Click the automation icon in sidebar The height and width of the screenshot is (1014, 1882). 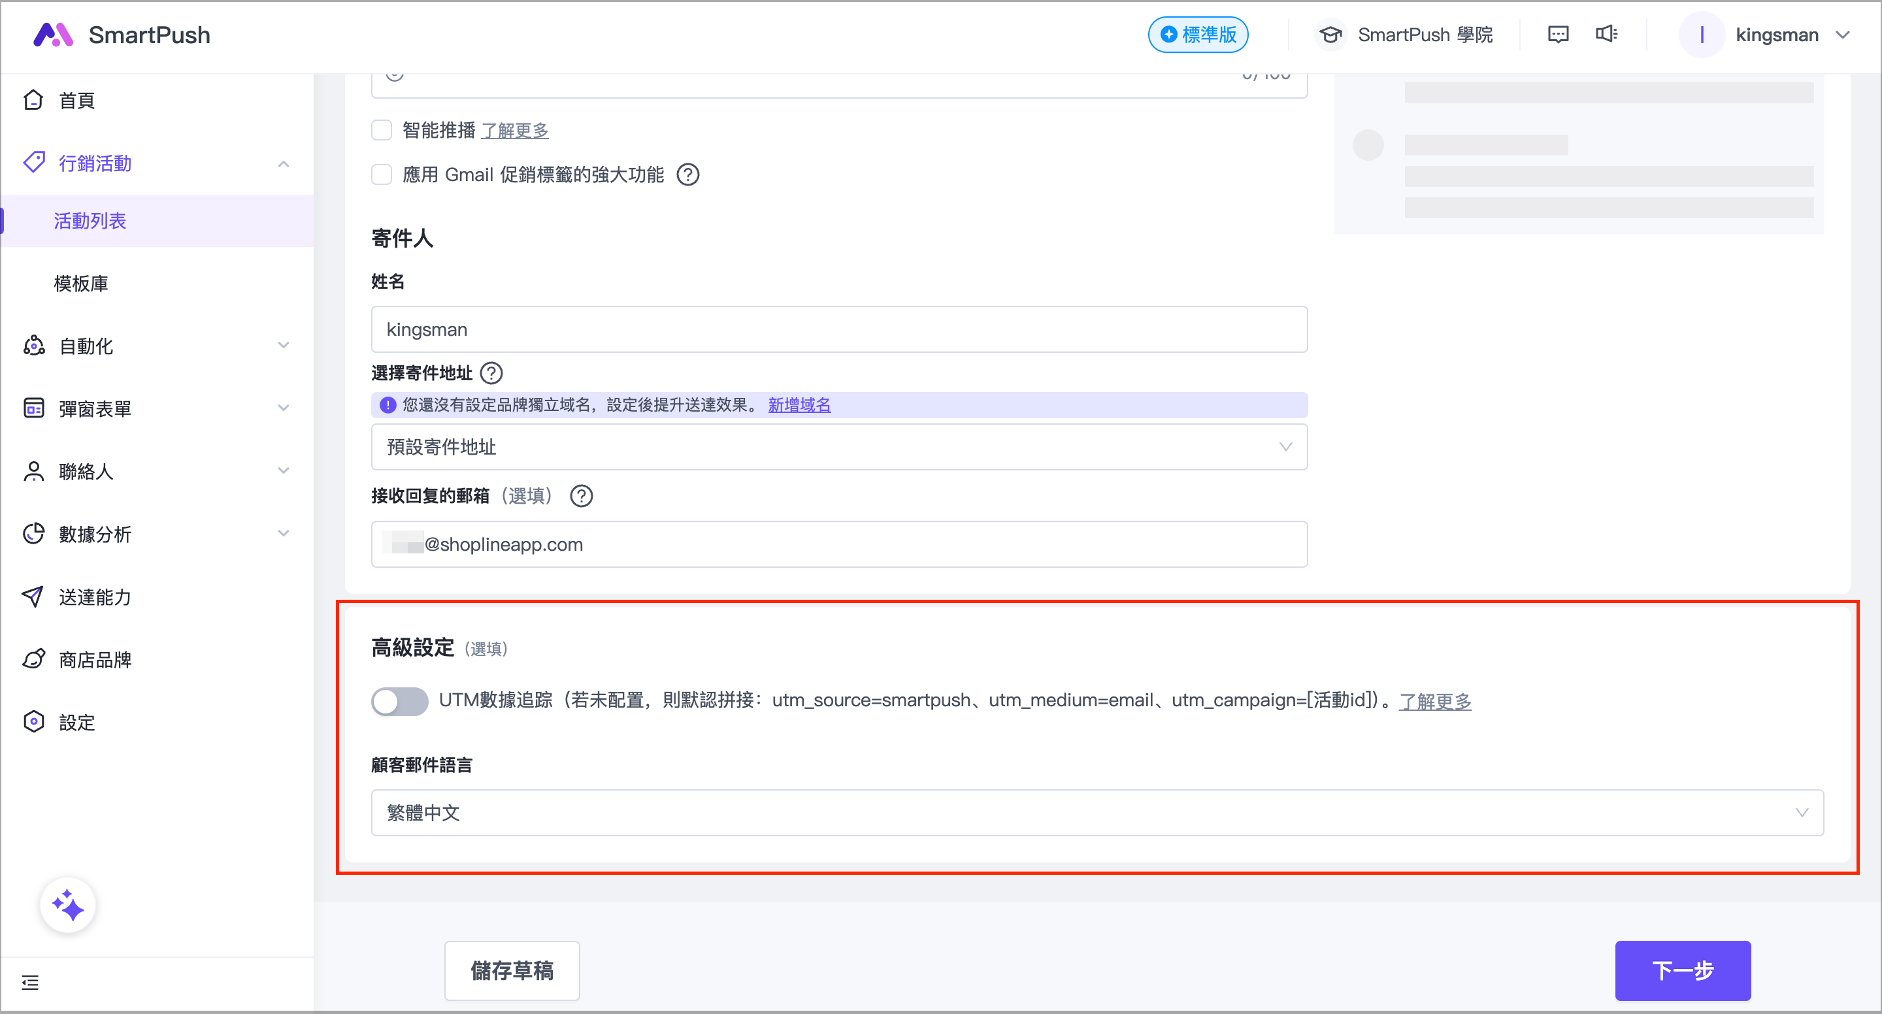click(33, 346)
